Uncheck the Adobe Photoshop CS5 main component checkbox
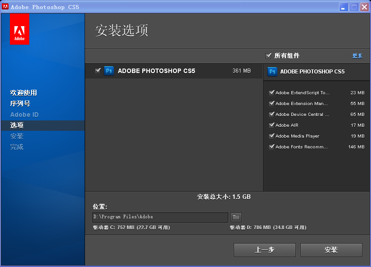This screenshot has width=371, height=267. (98, 71)
